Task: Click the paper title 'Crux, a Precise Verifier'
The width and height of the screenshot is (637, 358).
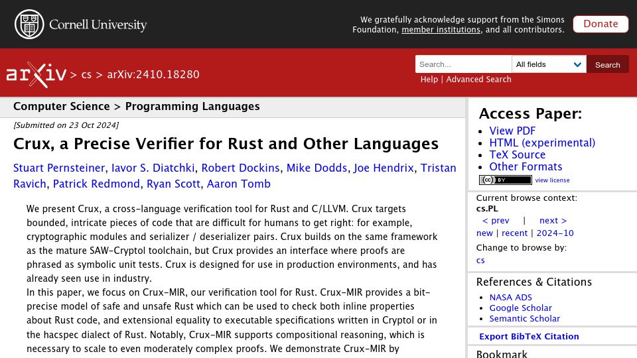Action: (226, 144)
